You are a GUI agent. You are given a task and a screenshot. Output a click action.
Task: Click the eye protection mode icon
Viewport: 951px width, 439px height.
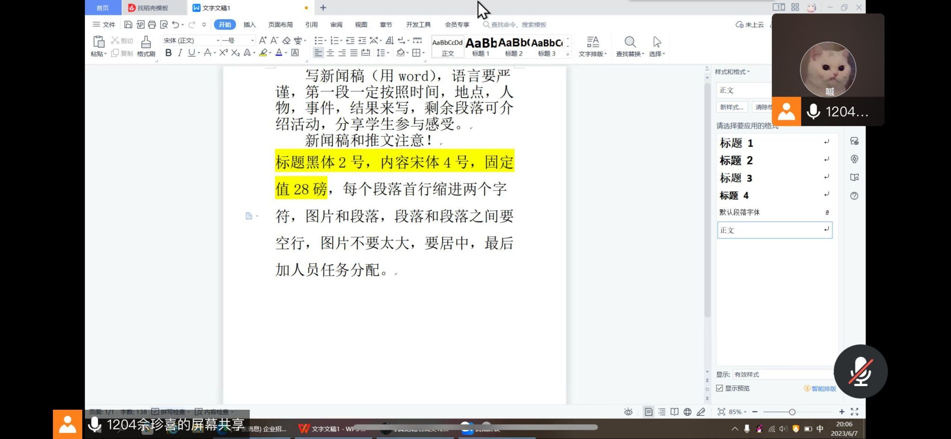point(628,412)
